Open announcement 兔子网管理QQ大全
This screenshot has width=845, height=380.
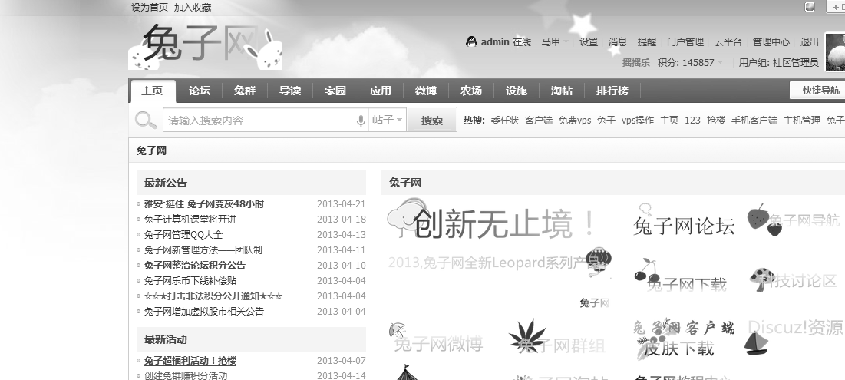click(183, 235)
